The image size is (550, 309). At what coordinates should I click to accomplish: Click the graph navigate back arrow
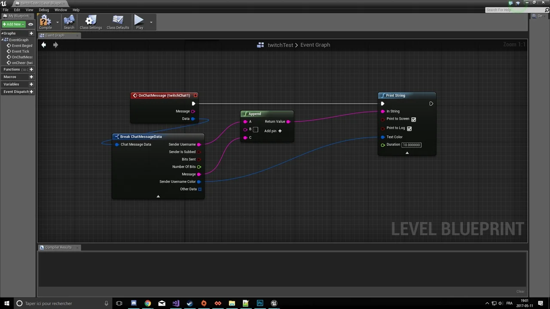pyautogui.click(x=43, y=45)
